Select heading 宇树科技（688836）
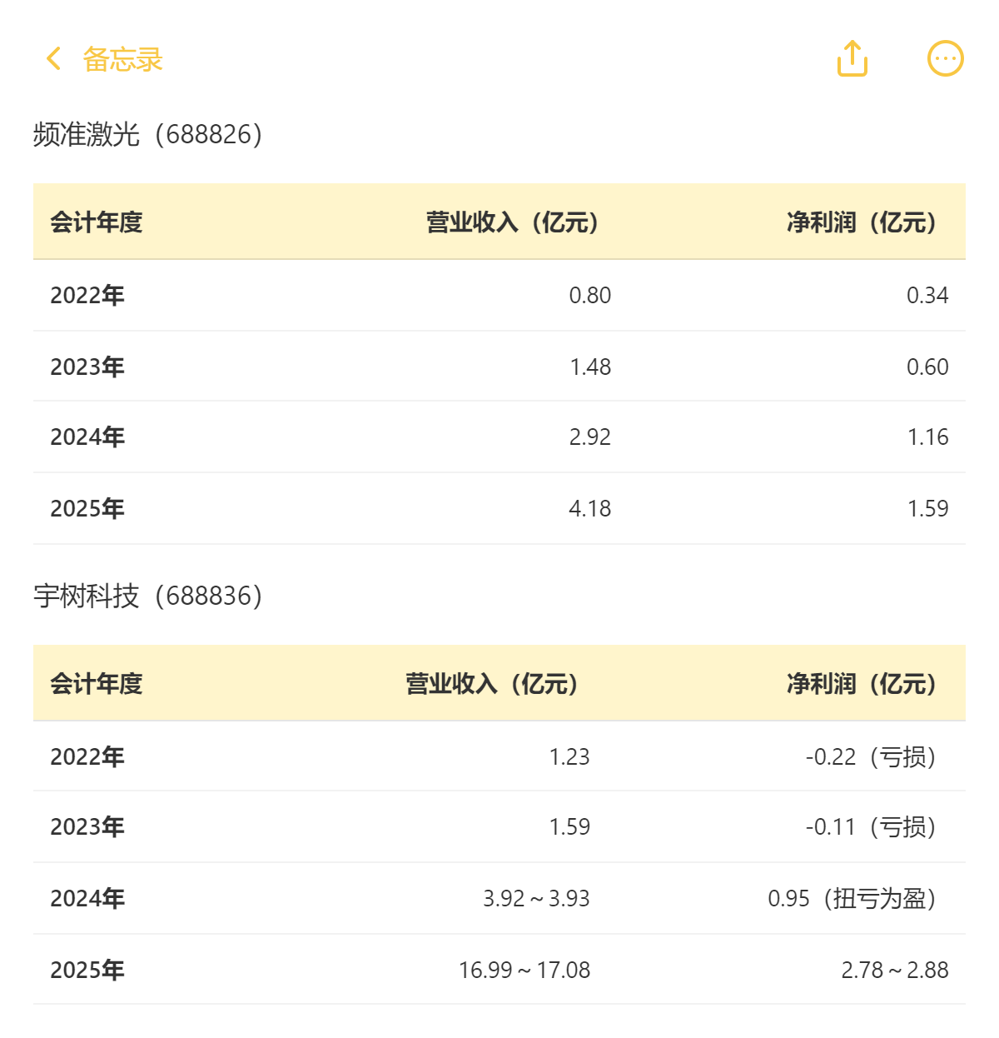The width and height of the screenshot is (999, 1038). (148, 596)
